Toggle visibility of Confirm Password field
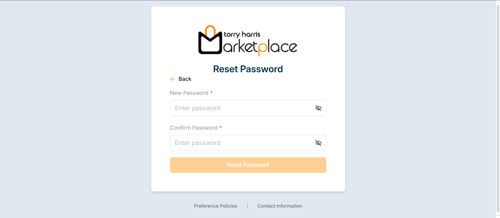Viewport: 500px width, 218px height. point(318,143)
